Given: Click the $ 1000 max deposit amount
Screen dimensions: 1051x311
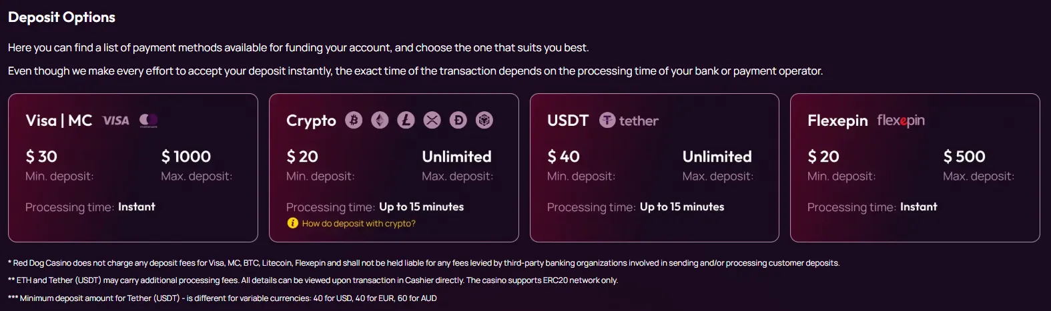Looking at the screenshot, I should (186, 156).
